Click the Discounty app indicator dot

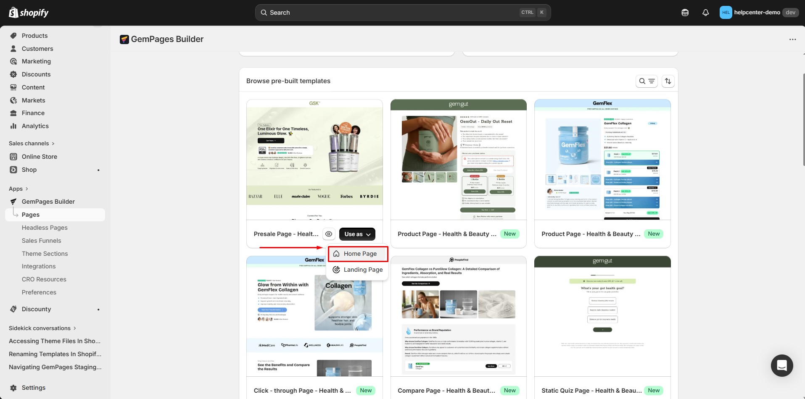tap(98, 310)
